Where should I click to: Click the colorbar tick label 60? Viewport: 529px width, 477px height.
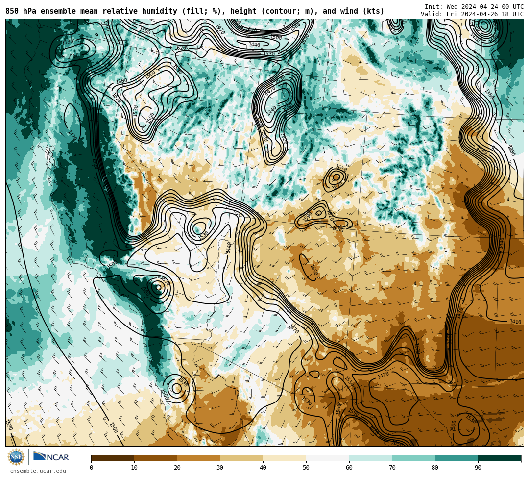click(x=349, y=468)
